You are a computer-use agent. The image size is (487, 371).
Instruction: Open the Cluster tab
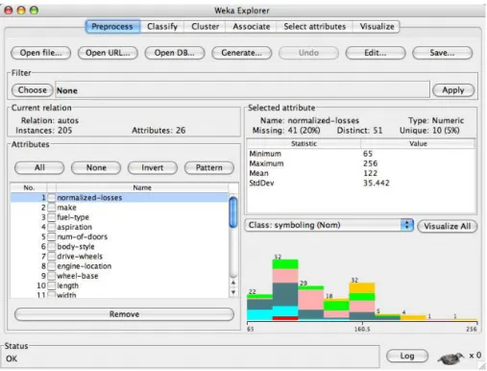point(205,27)
